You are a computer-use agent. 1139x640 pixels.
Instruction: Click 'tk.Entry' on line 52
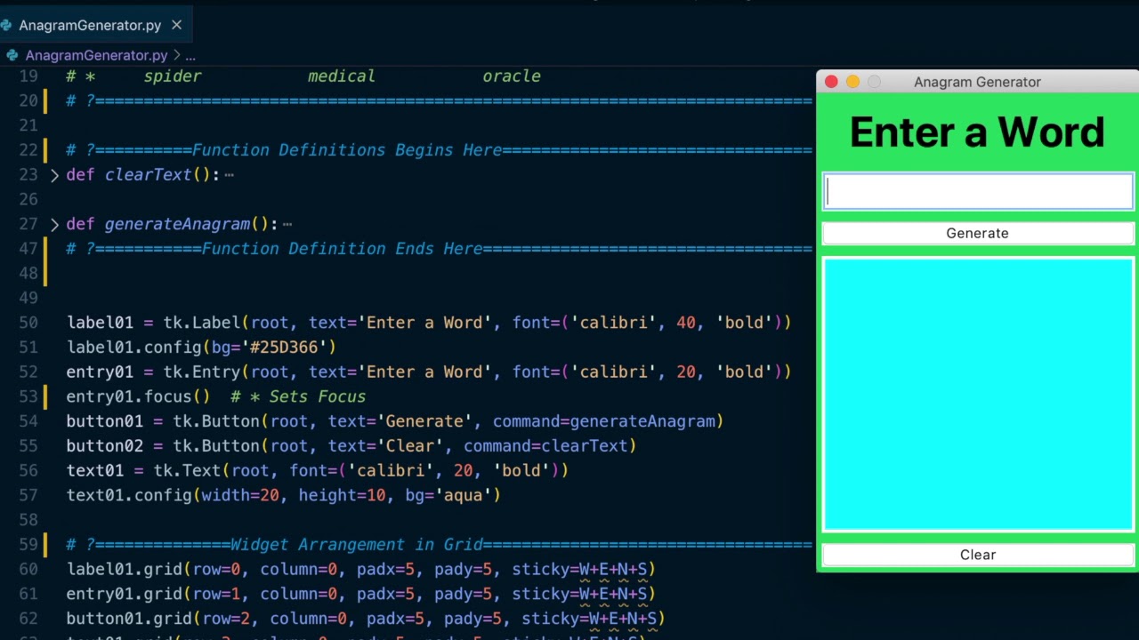[202, 372]
